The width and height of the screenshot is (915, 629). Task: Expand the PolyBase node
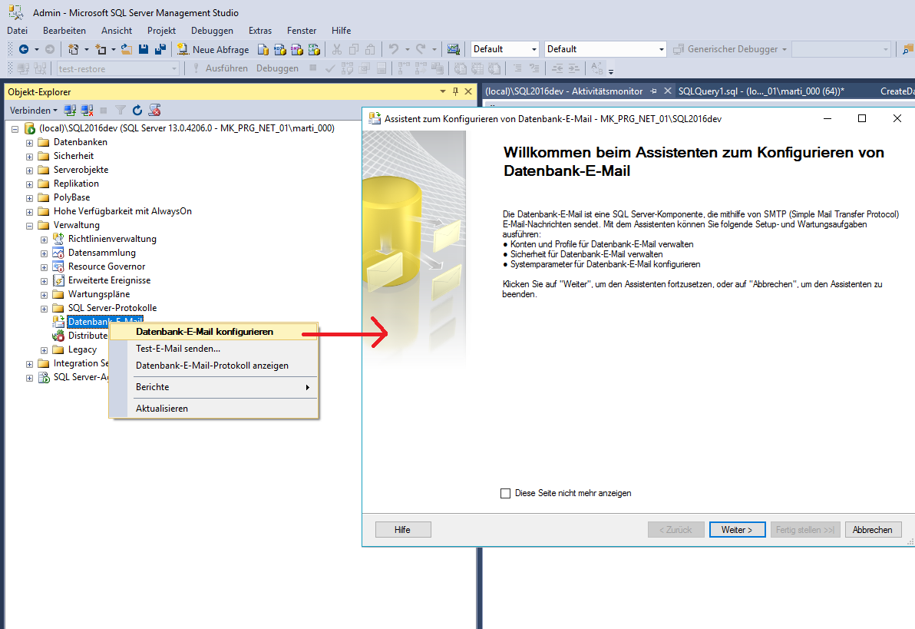29,198
